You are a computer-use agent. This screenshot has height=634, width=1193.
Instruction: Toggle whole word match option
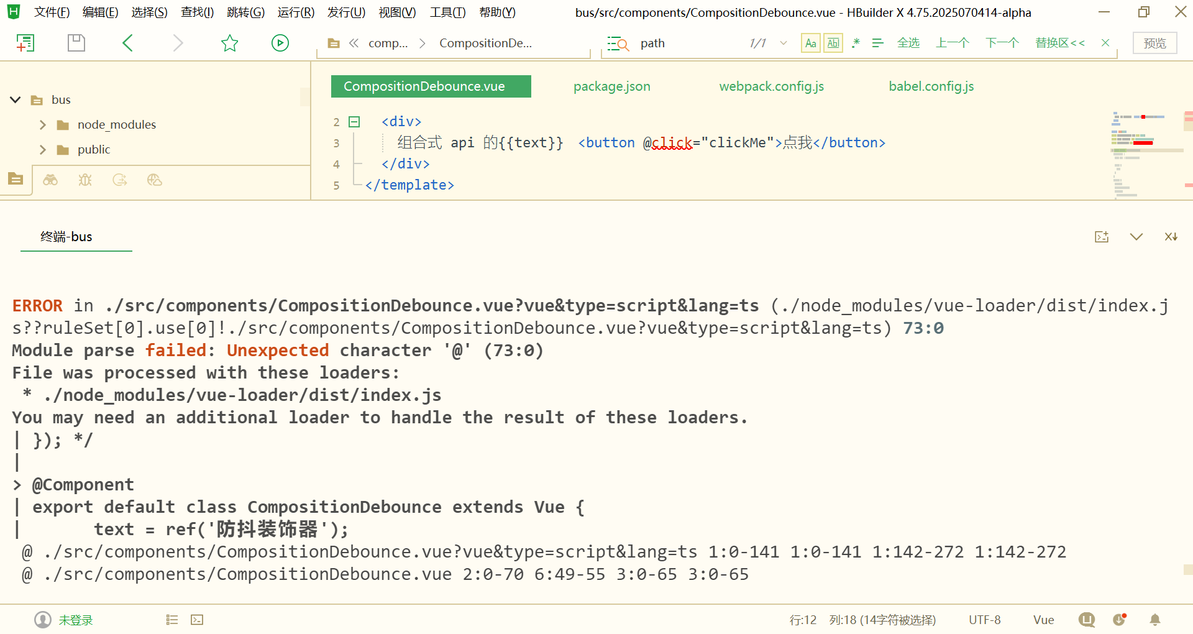pyautogui.click(x=833, y=43)
